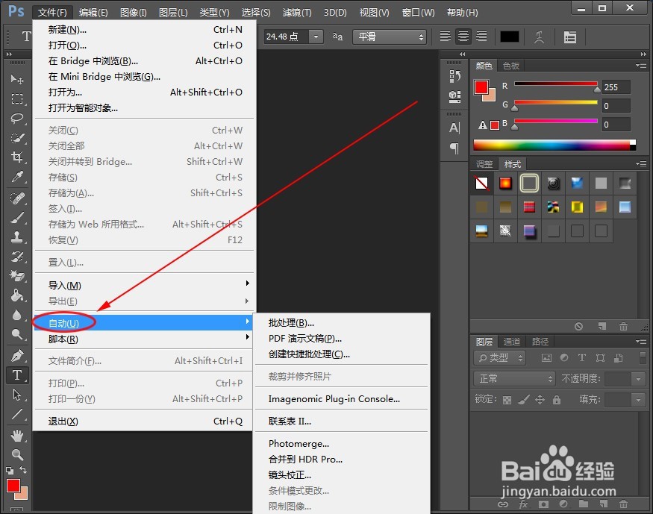The width and height of the screenshot is (653, 514).
Task: Select the Brush tool
Action: tap(16, 218)
